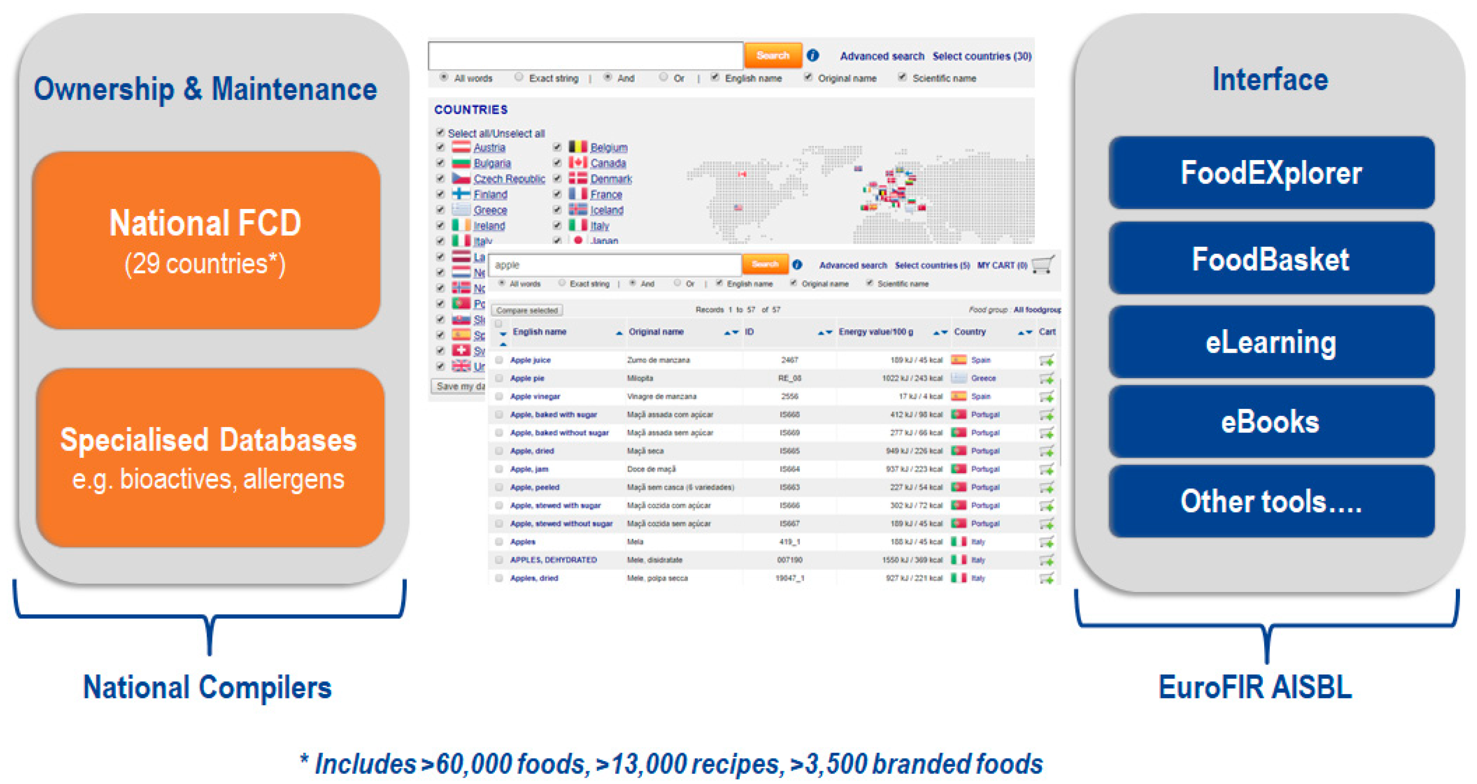Click the FoodEXplorer interface block

(1271, 172)
